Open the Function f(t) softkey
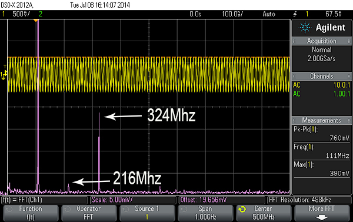 [31, 213]
